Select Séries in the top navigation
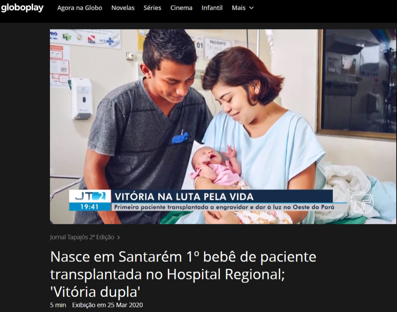The image size is (397, 312). [152, 8]
